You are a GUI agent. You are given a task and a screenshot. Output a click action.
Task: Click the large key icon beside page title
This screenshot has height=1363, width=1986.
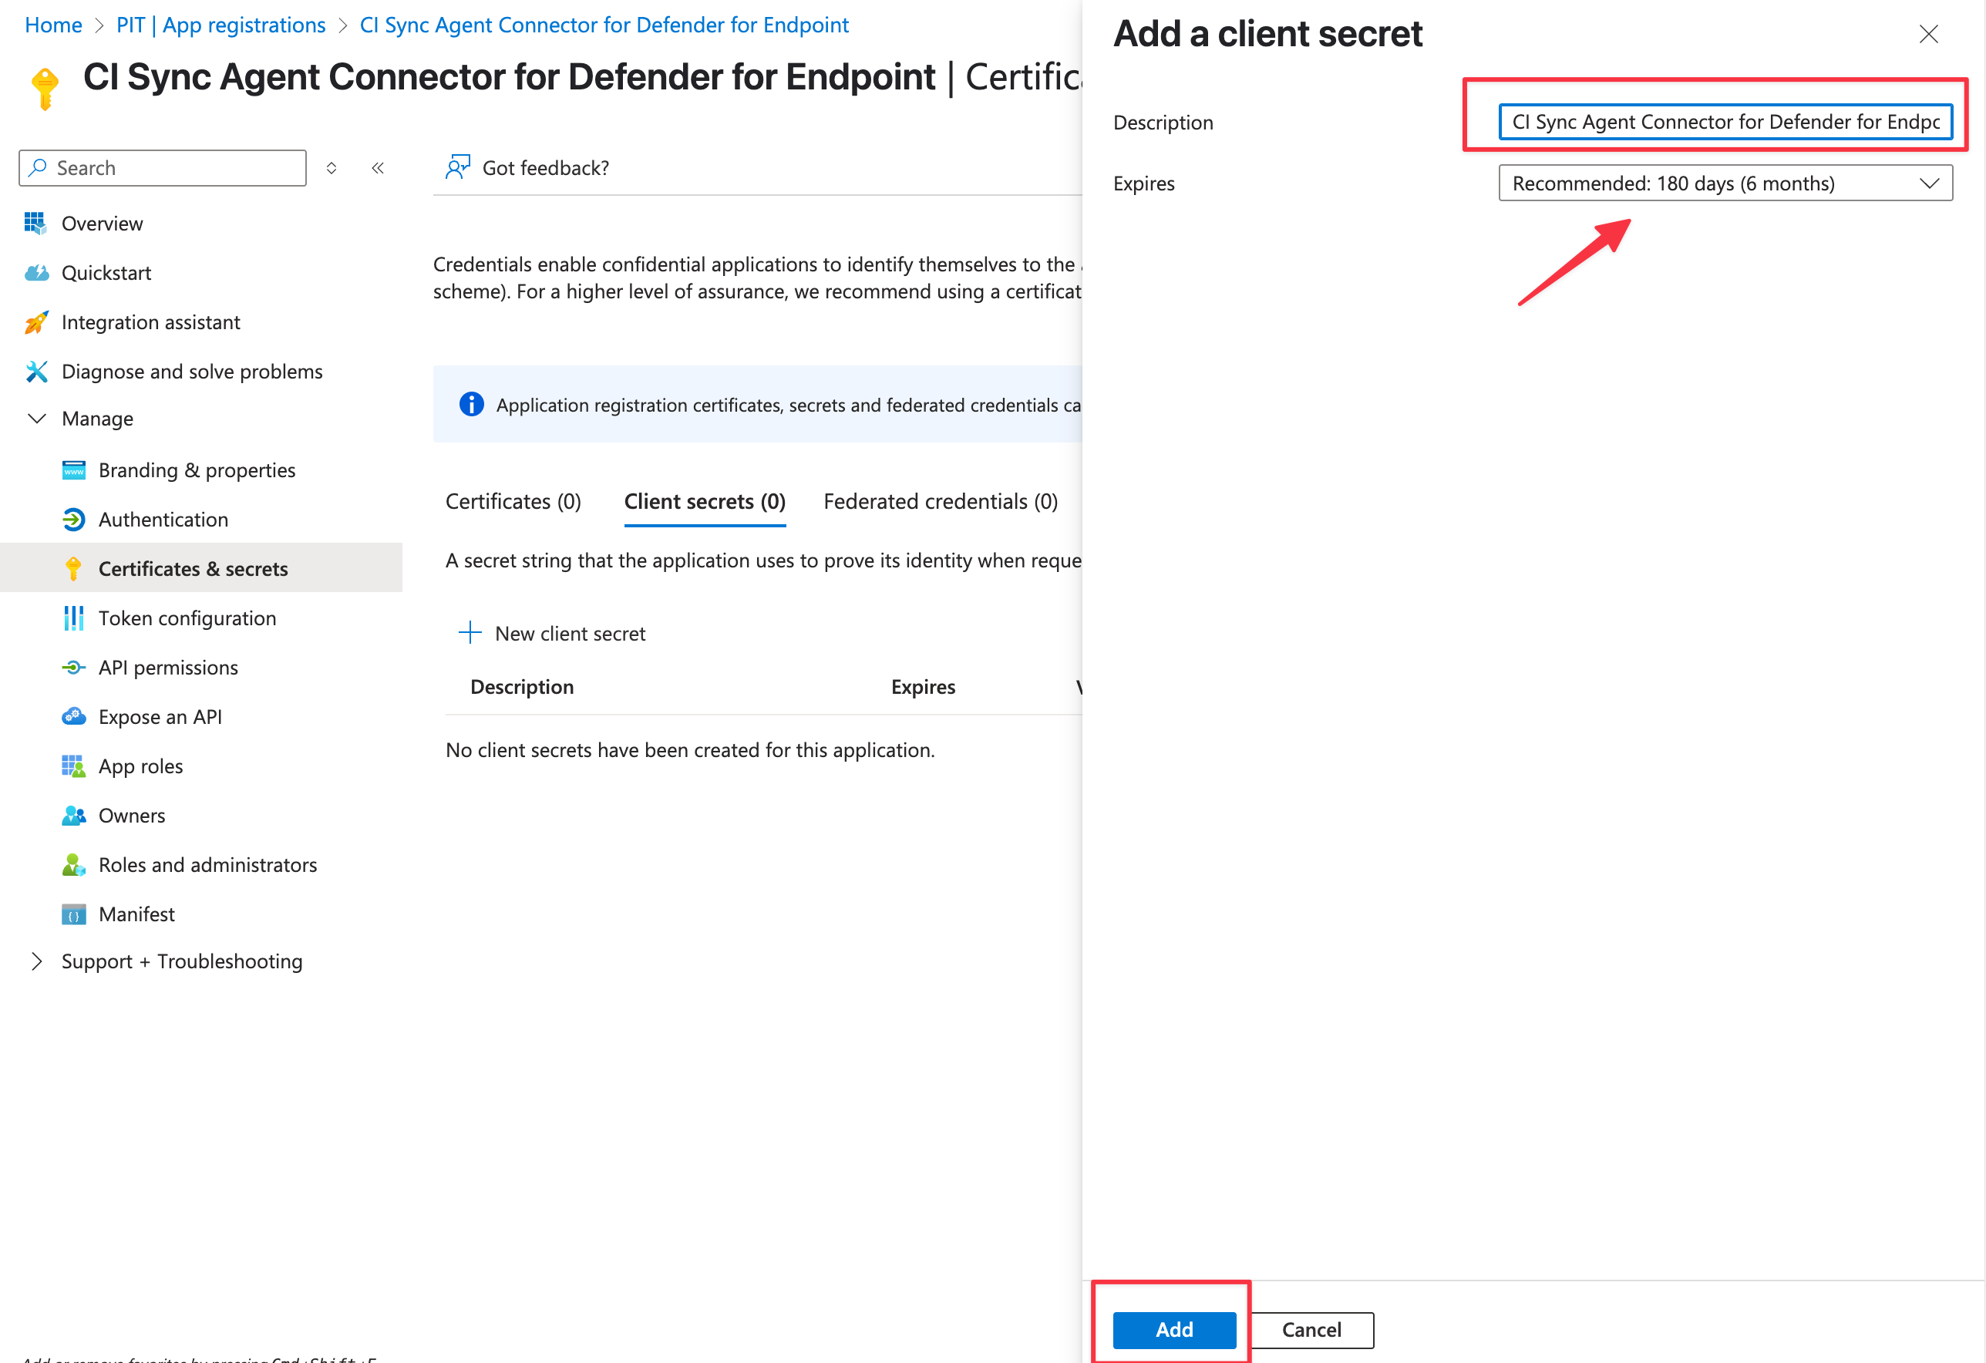tap(45, 89)
